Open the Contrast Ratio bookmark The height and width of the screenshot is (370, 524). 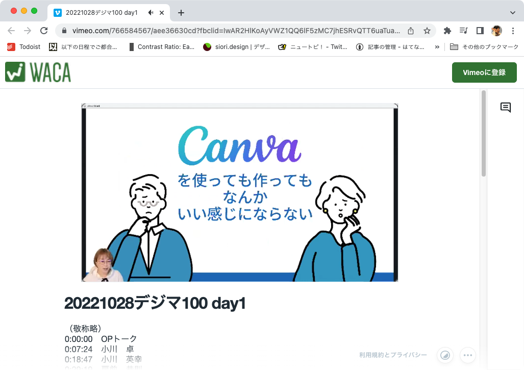click(x=162, y=47)
